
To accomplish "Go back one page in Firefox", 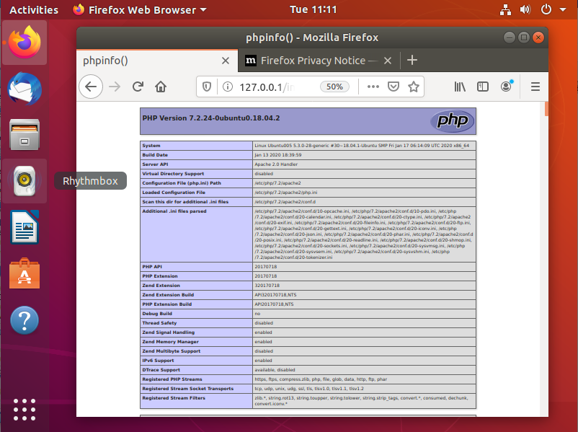I will (x=91, y=87).
